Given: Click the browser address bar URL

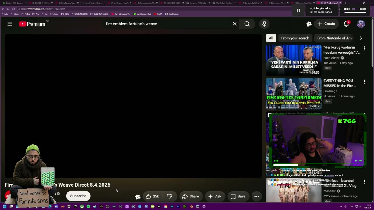Looking at the screenshot, I should pos(43,9).
